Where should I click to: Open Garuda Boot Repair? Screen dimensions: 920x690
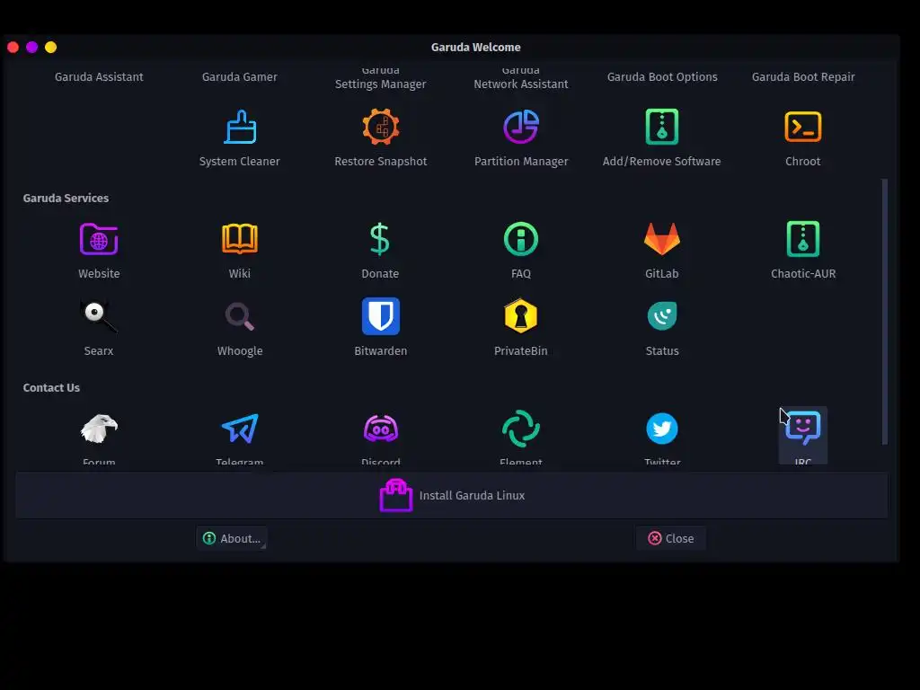tap(802, 77)
